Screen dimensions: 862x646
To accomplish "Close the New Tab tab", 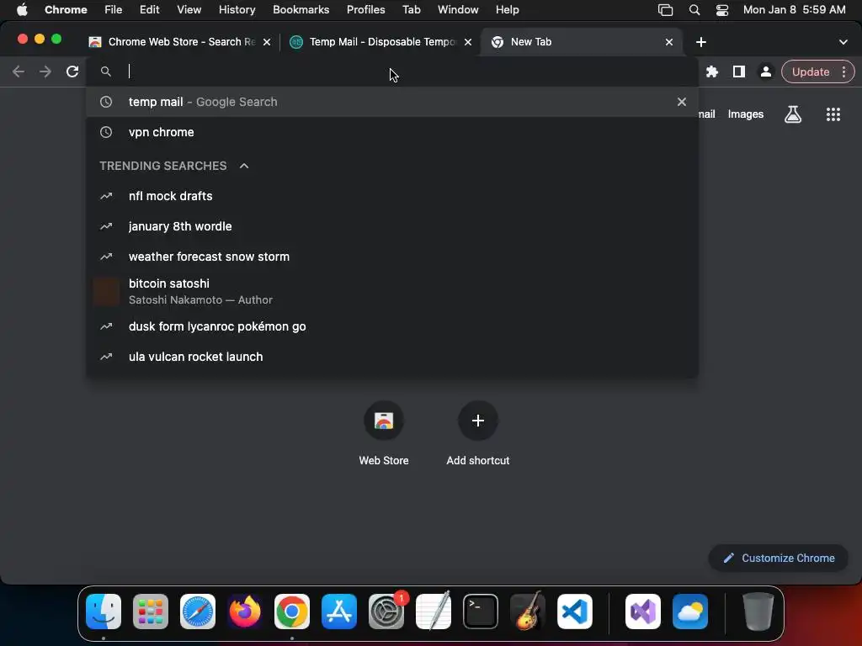I will coord(669,42).
